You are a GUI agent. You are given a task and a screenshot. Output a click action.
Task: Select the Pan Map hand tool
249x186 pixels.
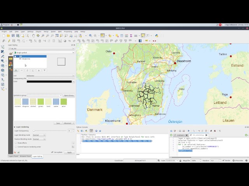(x=33, y=36)
